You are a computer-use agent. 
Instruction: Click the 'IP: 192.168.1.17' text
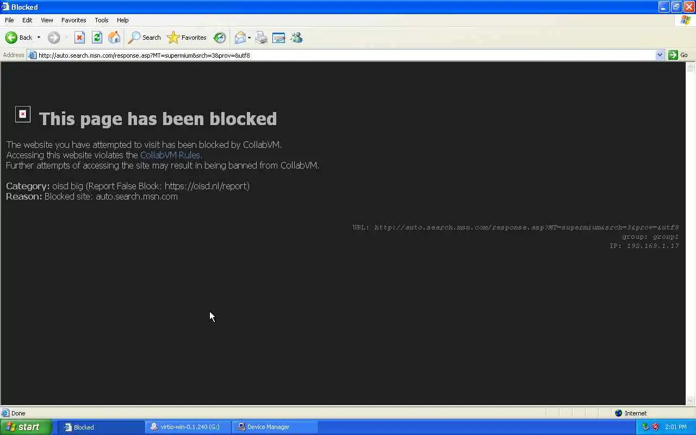click(644, 246)
